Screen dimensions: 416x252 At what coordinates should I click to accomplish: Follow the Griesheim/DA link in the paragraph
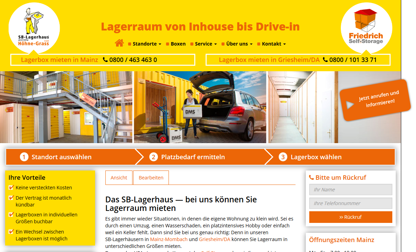[215, 239]
